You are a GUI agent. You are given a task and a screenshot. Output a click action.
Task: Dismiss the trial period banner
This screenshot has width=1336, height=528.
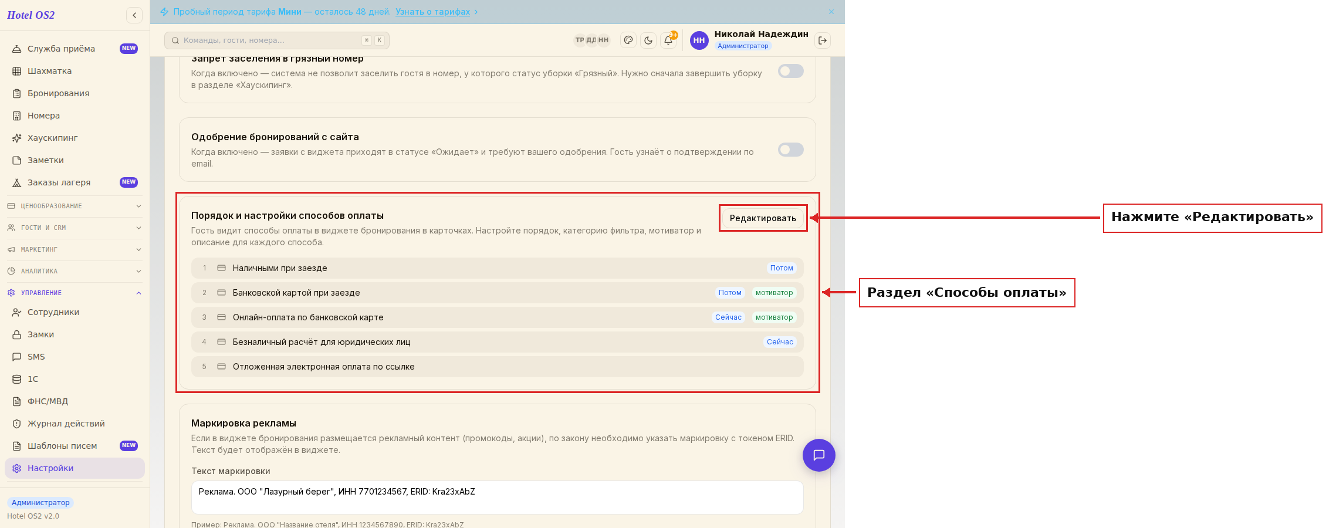[x=831, y=12]
